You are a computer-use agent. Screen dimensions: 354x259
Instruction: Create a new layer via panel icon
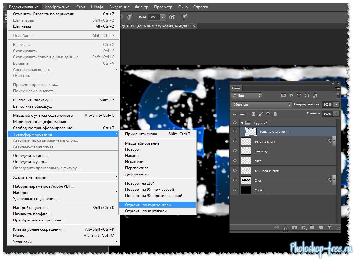pos(321,228)
